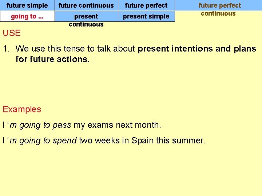Image resolution: width=262 pixels, height=196 pixels.
Task: Click the bold phrase 'present intentions and plans'
Action: click(x=197, y=49)
